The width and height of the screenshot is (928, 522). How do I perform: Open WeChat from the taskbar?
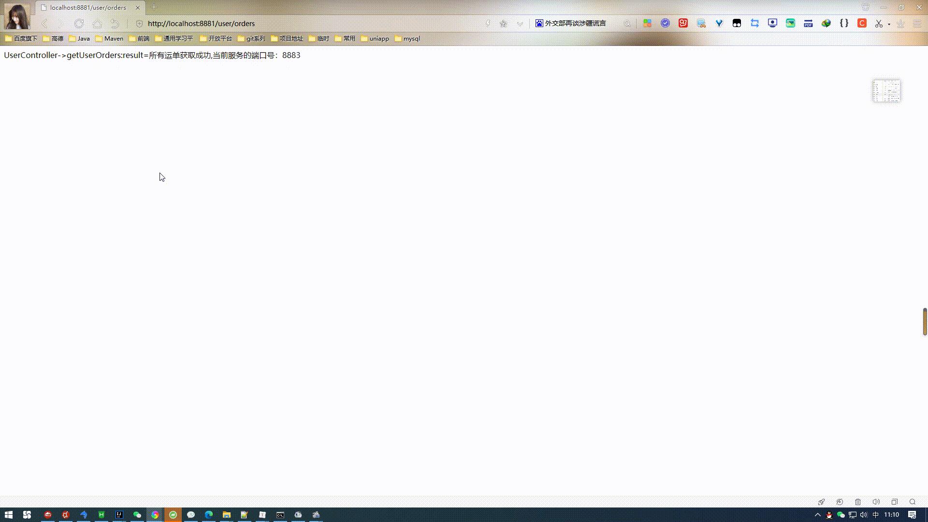[x=137, y=515]
